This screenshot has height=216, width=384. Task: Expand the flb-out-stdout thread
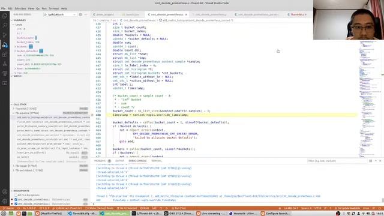14,170
